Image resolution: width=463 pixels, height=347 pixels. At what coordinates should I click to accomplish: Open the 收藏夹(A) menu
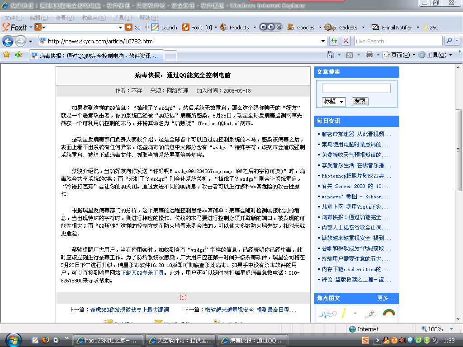[94, 18]
